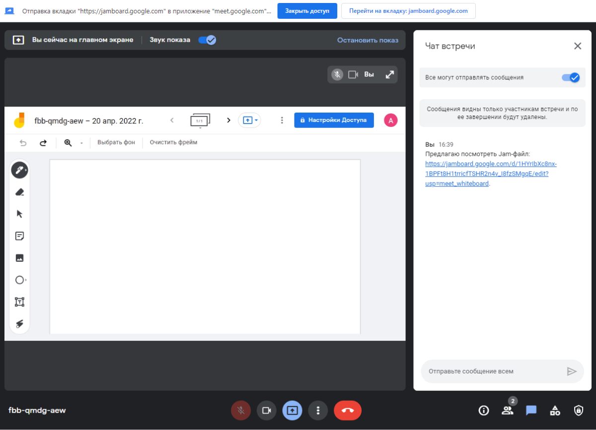Close the Чат встречи panel
Viewport: 596px width, 430px height.
tap(578, 46)
